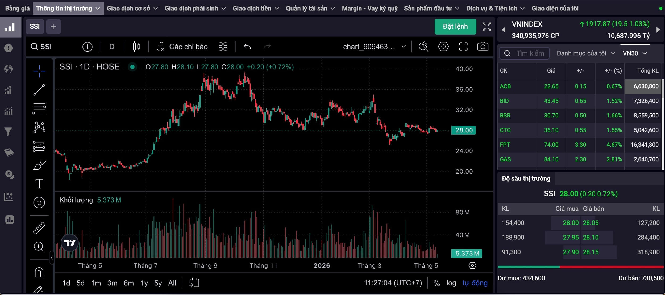Toggle auto scale (tự động)
665x295 pixels.
coord(475,283)
